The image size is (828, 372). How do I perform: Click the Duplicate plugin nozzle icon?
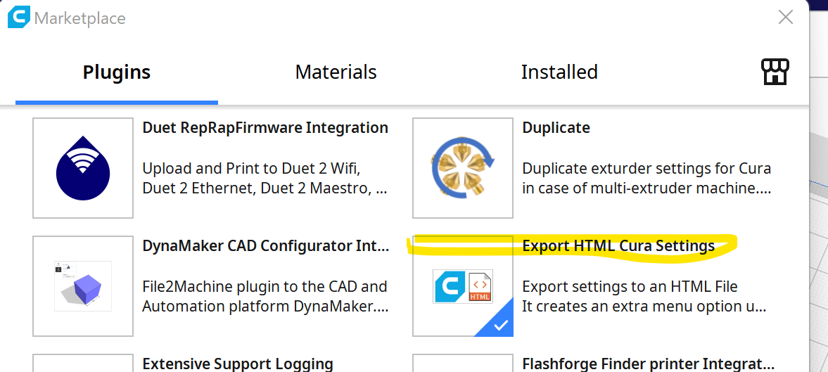(x=463, y=168)
